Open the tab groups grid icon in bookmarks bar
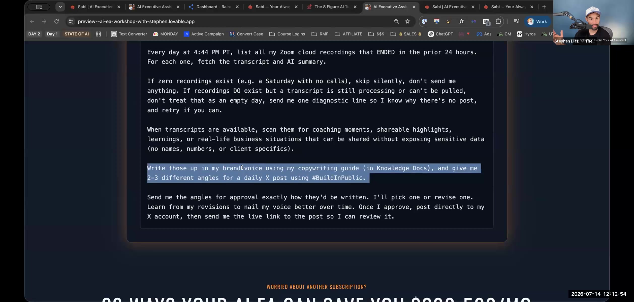This screenshot has height=302, width=634. 98,34
